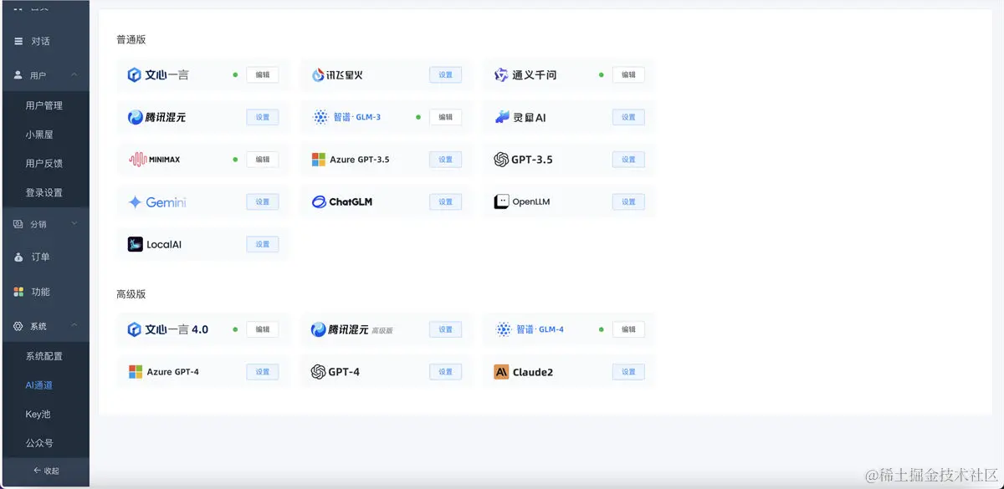Image resolution: width=1004 pixels, height=489 pixels.
Task: Click the Azure GPT-4 Microsoft logo
Action: 135,371
